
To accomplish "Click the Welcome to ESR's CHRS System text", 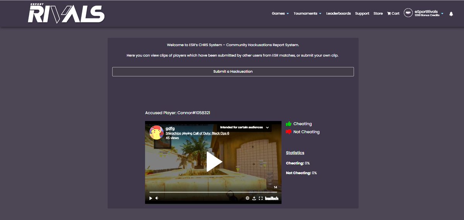I will (233, 45).
